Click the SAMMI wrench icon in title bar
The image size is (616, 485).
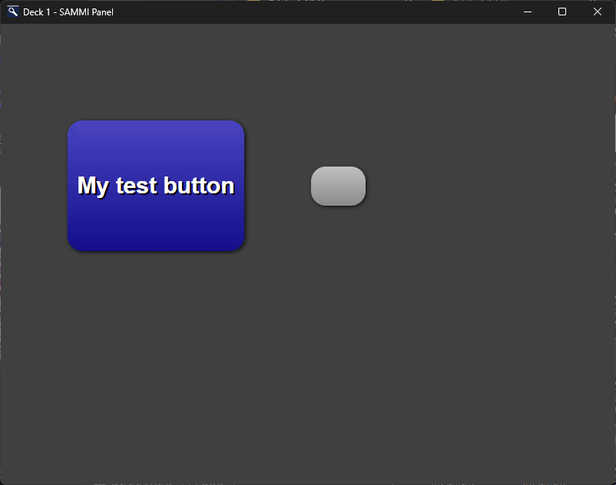coord(13,12)
